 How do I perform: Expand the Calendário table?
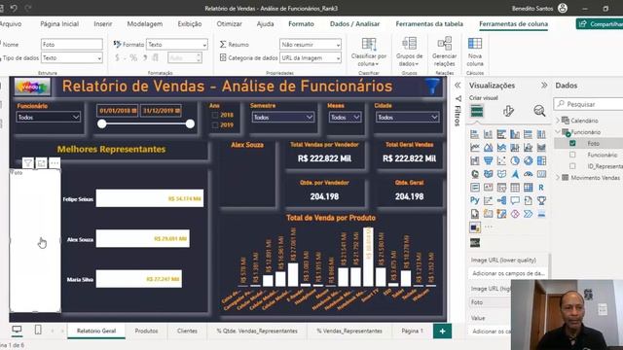coord(558,121)
